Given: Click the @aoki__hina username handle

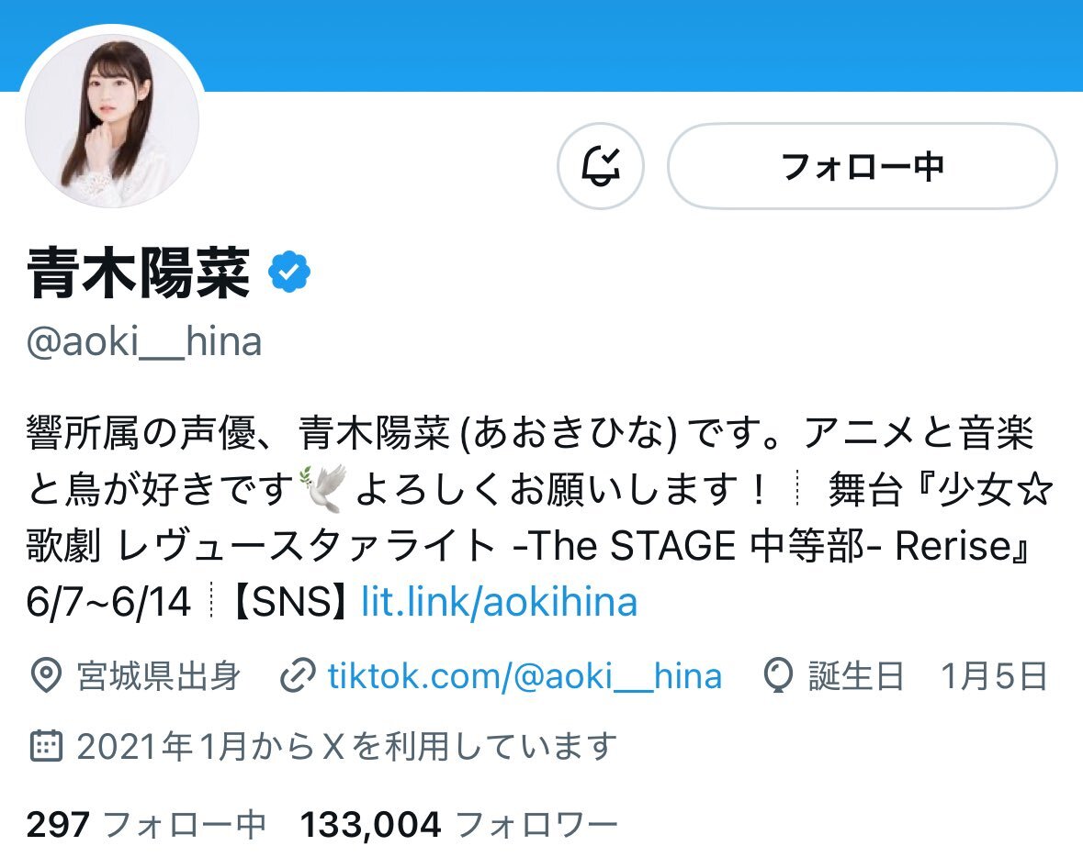Looking at the screenshot, I should [x=144, y=341].
